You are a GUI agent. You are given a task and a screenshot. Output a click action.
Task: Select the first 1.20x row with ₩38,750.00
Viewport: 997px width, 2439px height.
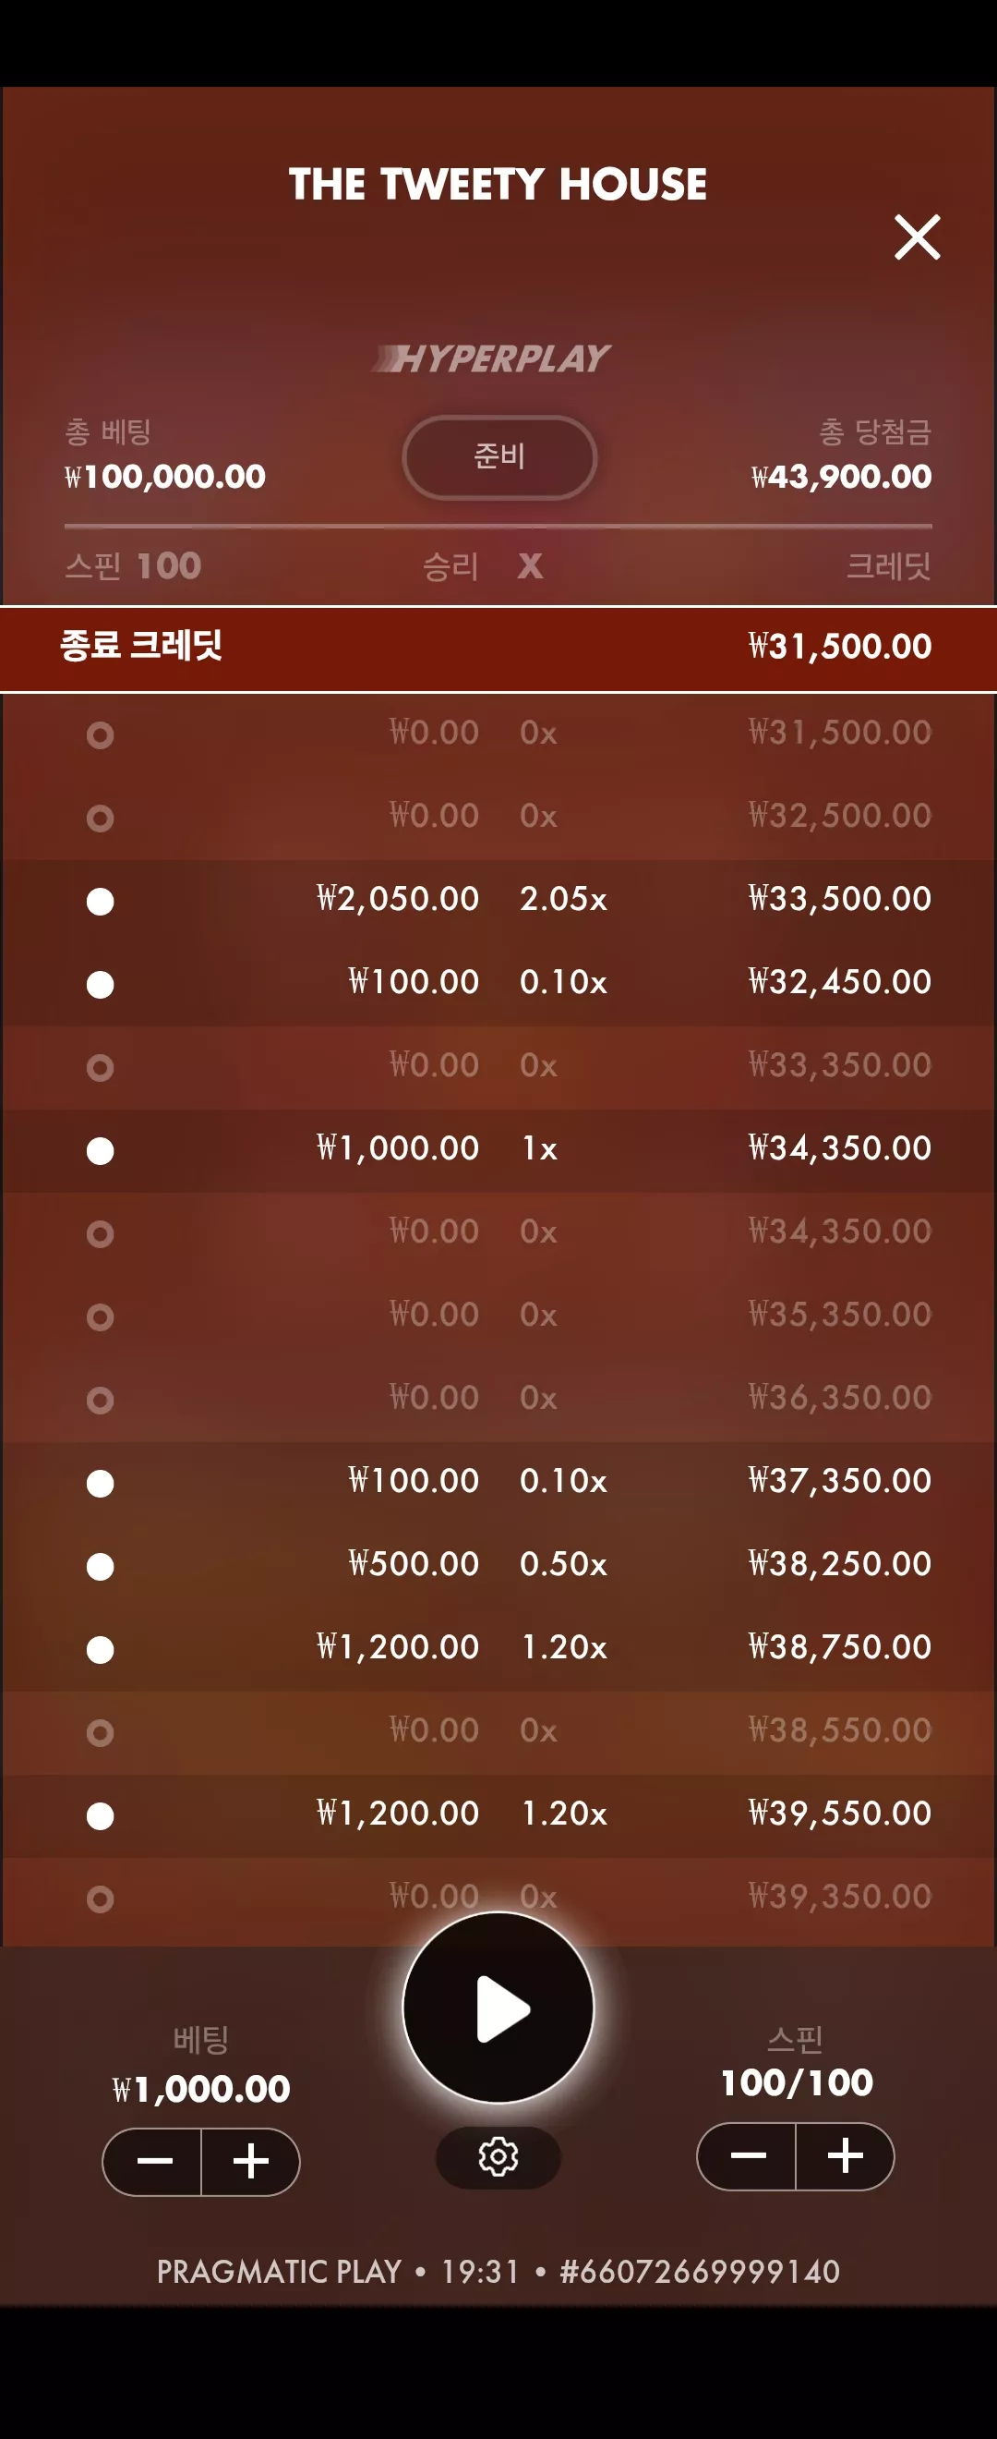pos(498,1648)
